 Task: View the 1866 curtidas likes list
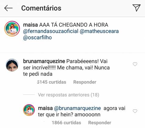[x=66, y=123]
